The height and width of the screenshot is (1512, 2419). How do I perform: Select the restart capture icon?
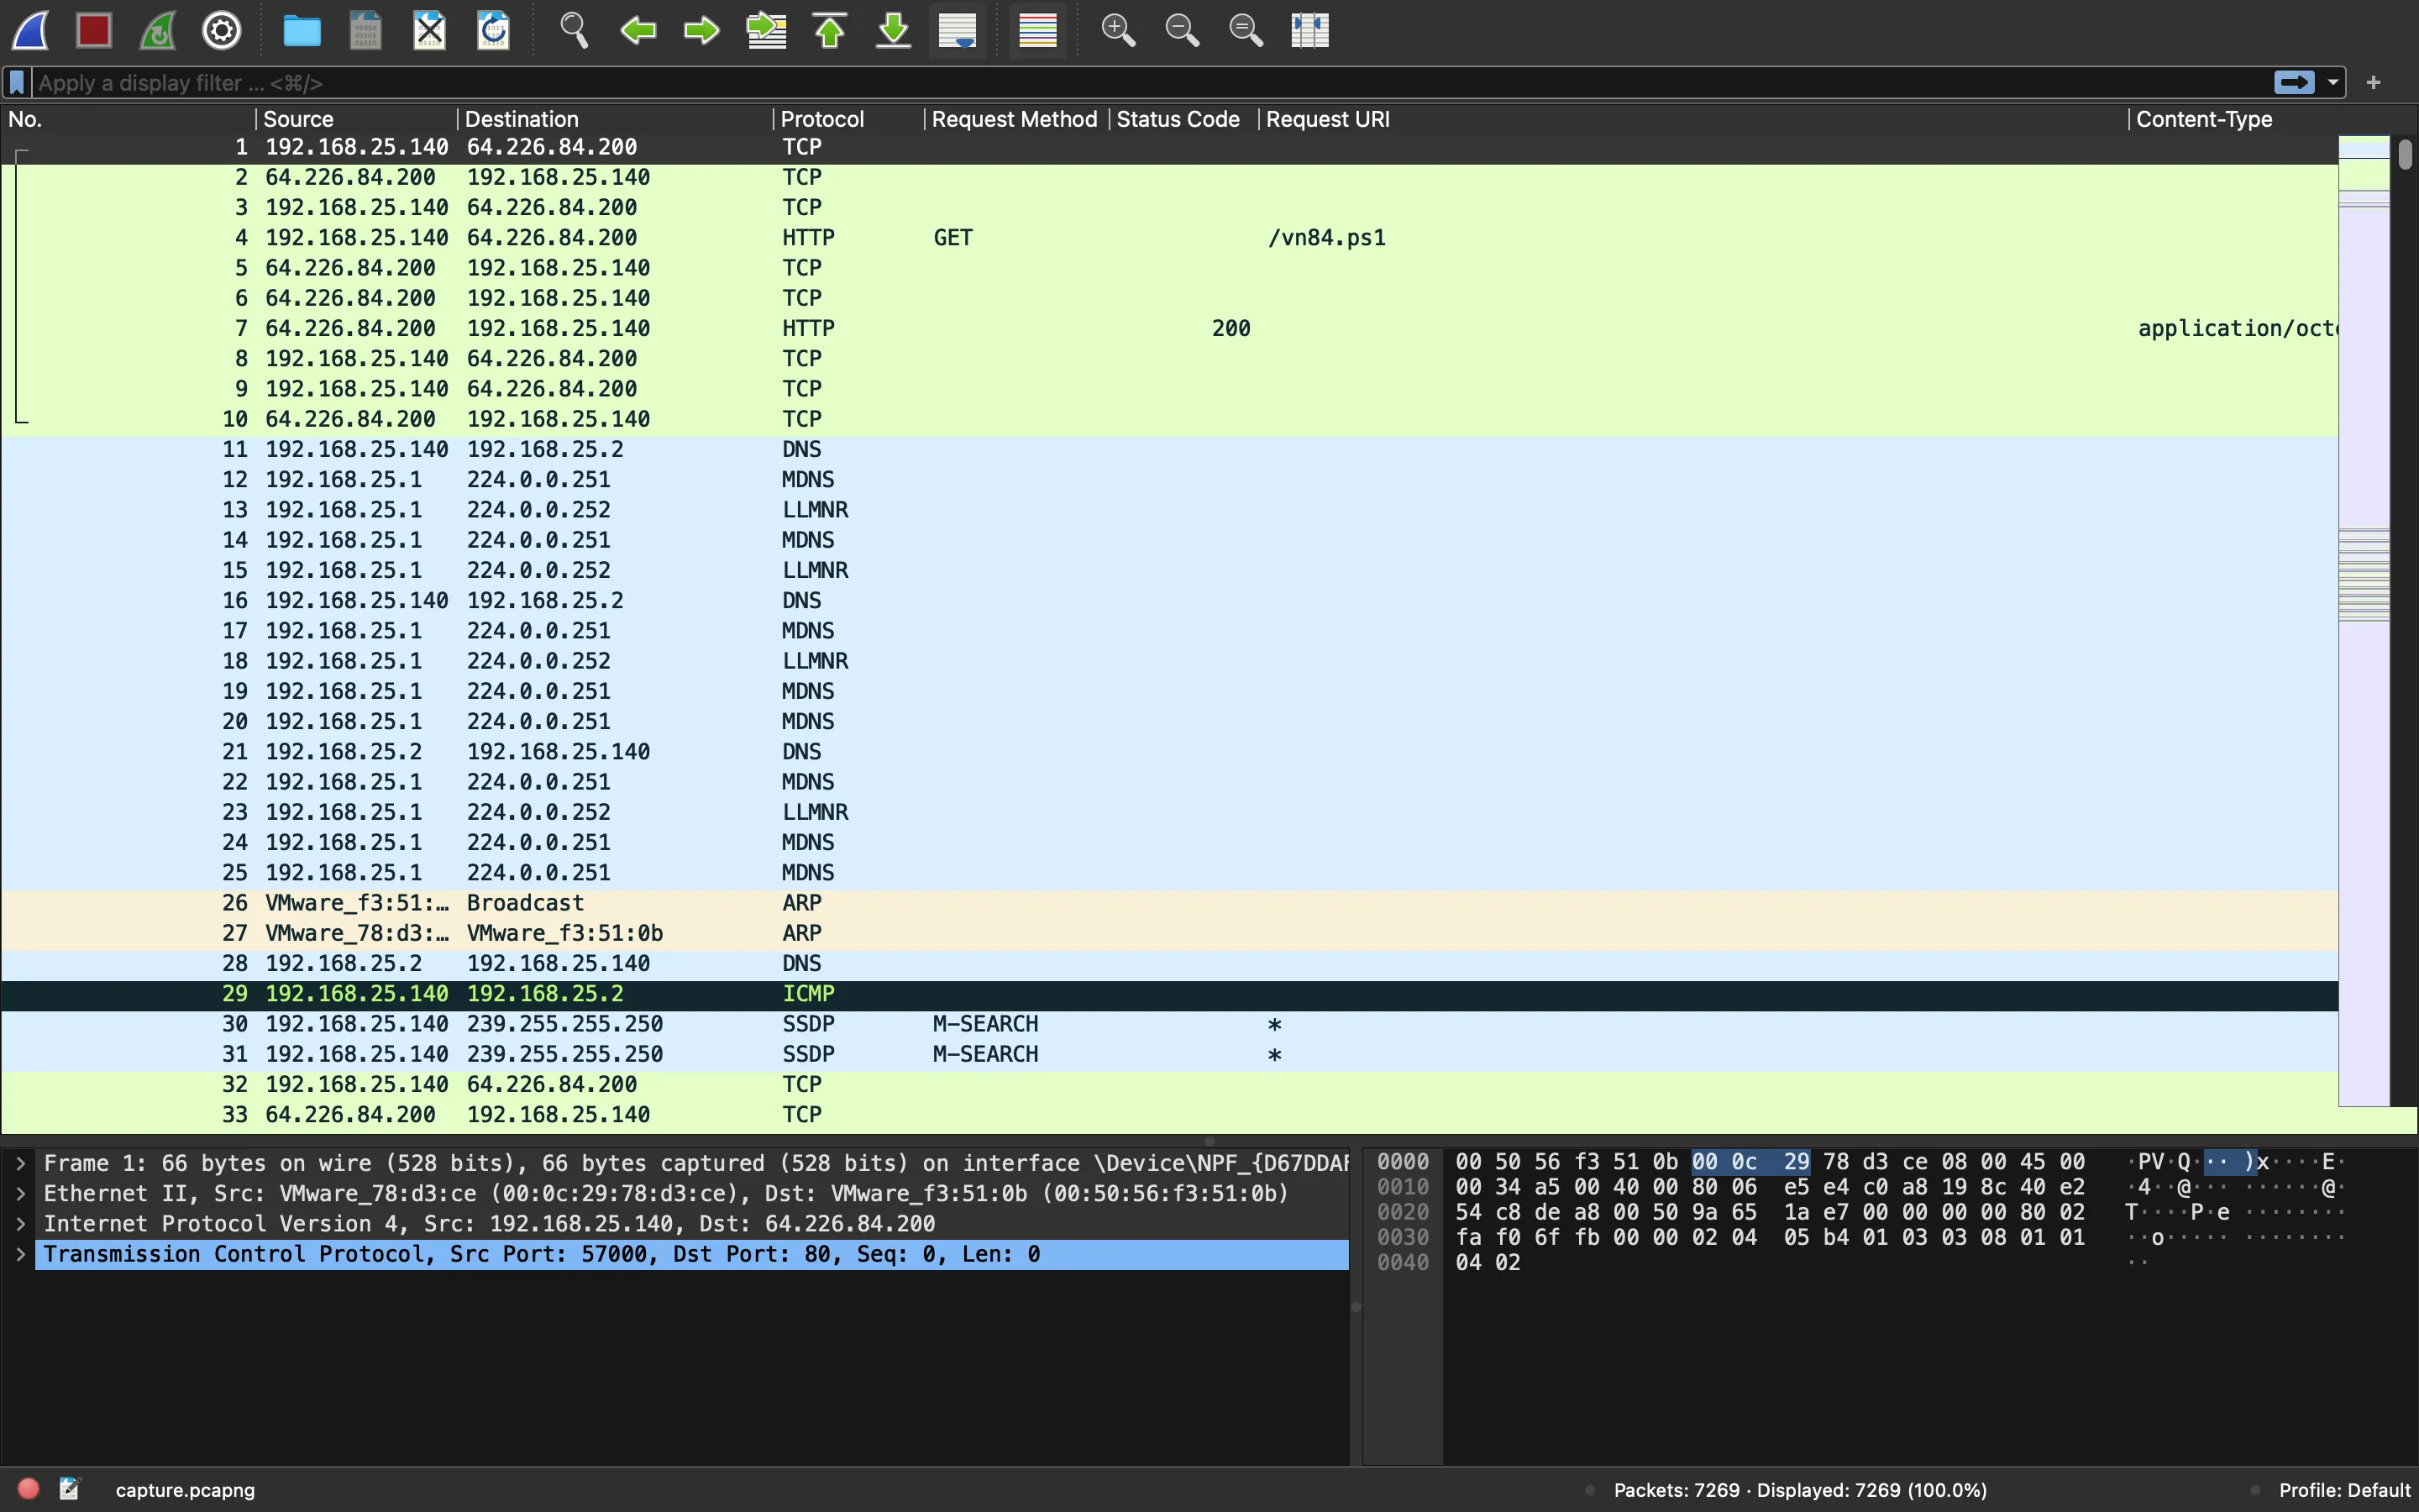tap(160, 29)
